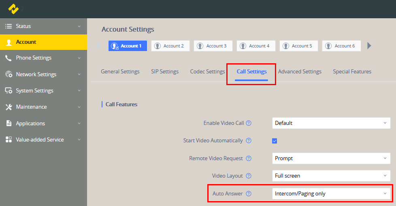Screen dimensions: 396x206
Task: Uncheck the Start Video Automatically checkbox
Action: tap(275, 141)
